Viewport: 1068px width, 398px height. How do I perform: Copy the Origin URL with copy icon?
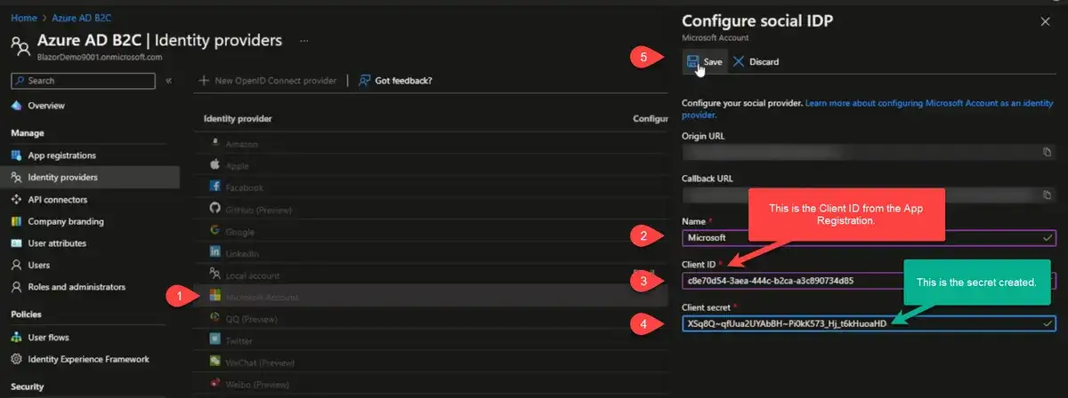pos(1047,153)
